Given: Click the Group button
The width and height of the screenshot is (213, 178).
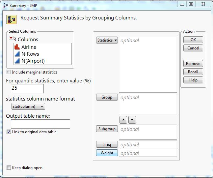Looking at the screenshot, I should point(107,97).
